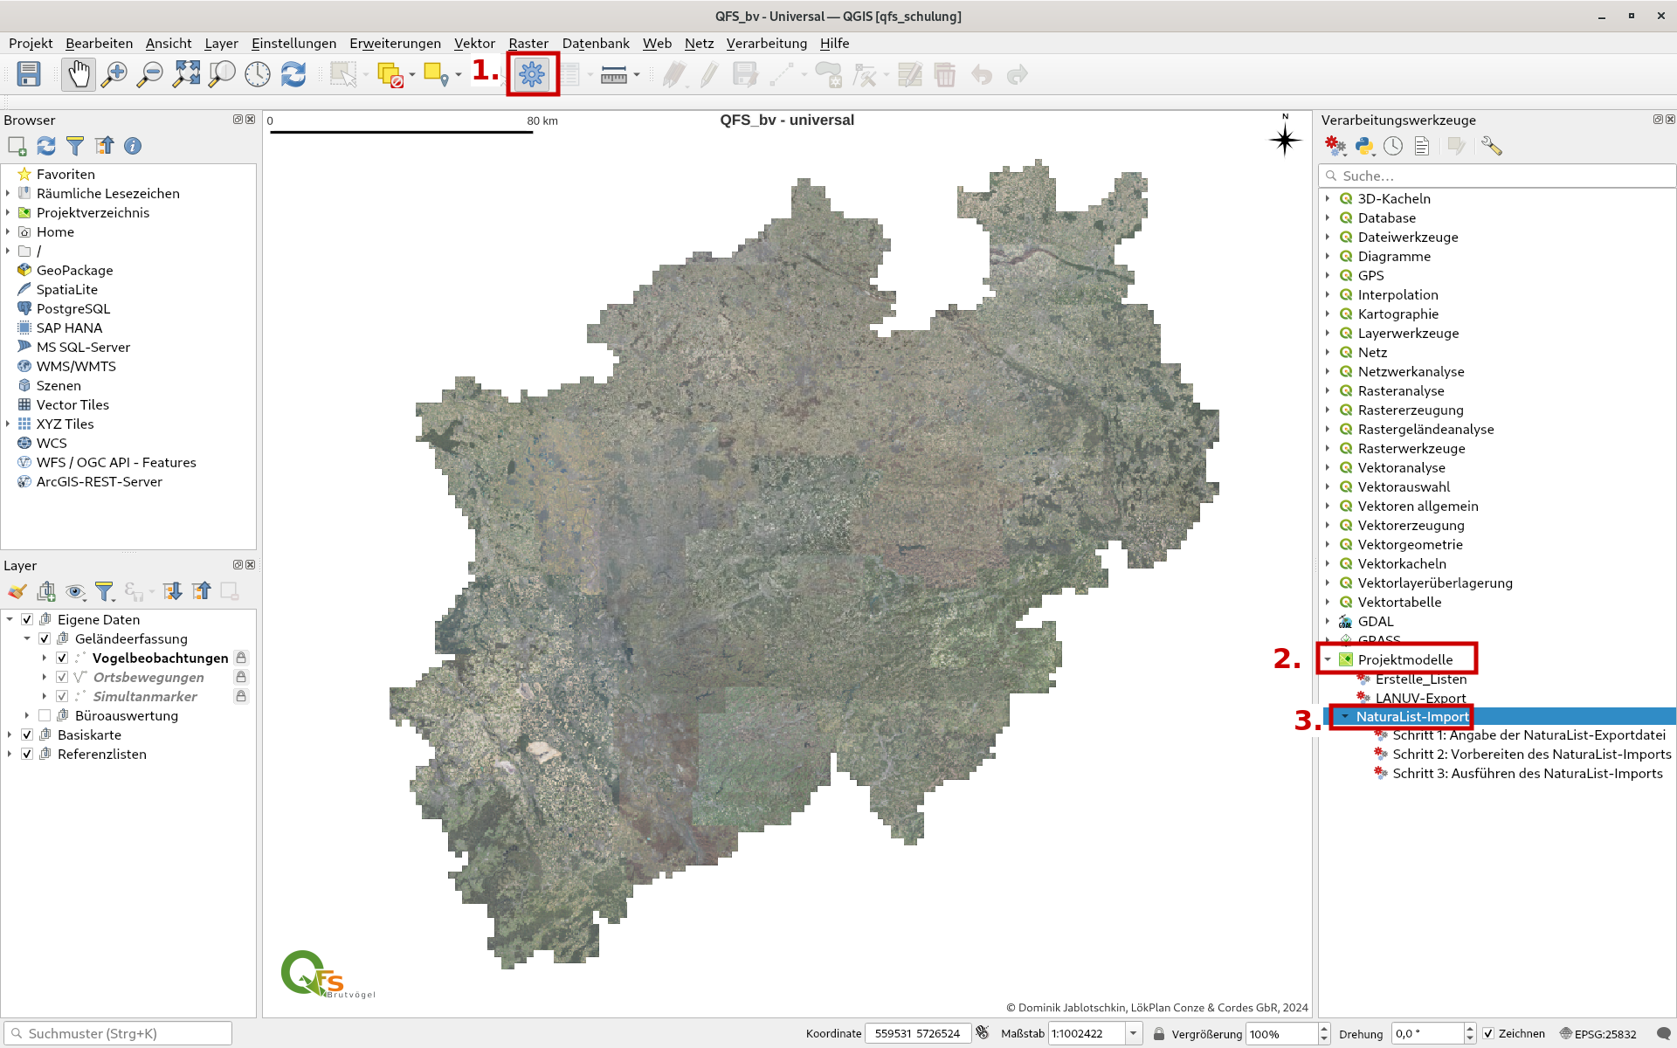Select Schritt 3: Ausführen des NaturaList-Imports

[x=1527, y=773]
